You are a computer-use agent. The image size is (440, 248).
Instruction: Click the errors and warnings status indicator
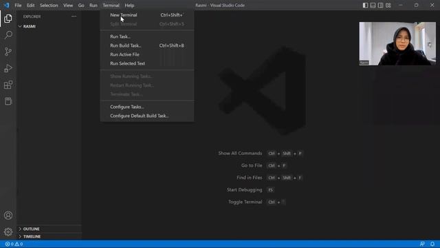[x=14, y=244]
